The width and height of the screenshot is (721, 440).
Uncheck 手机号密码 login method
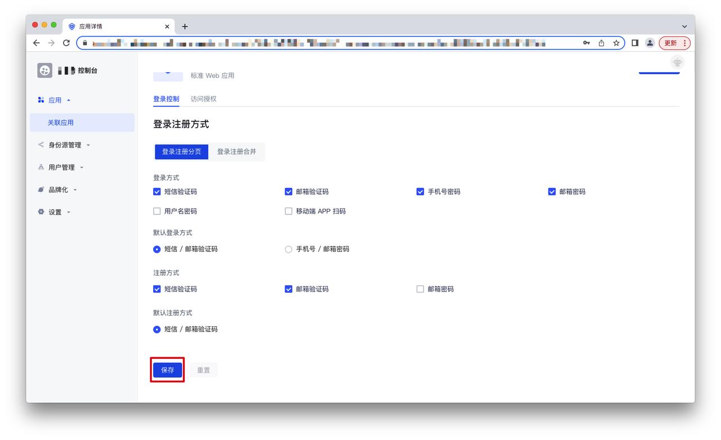(420, 192)
